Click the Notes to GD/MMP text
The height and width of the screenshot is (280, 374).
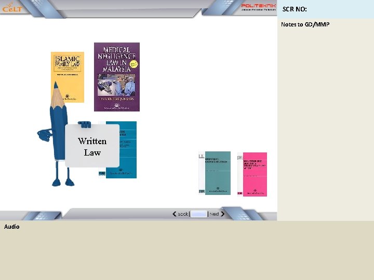tap(305, 24)
